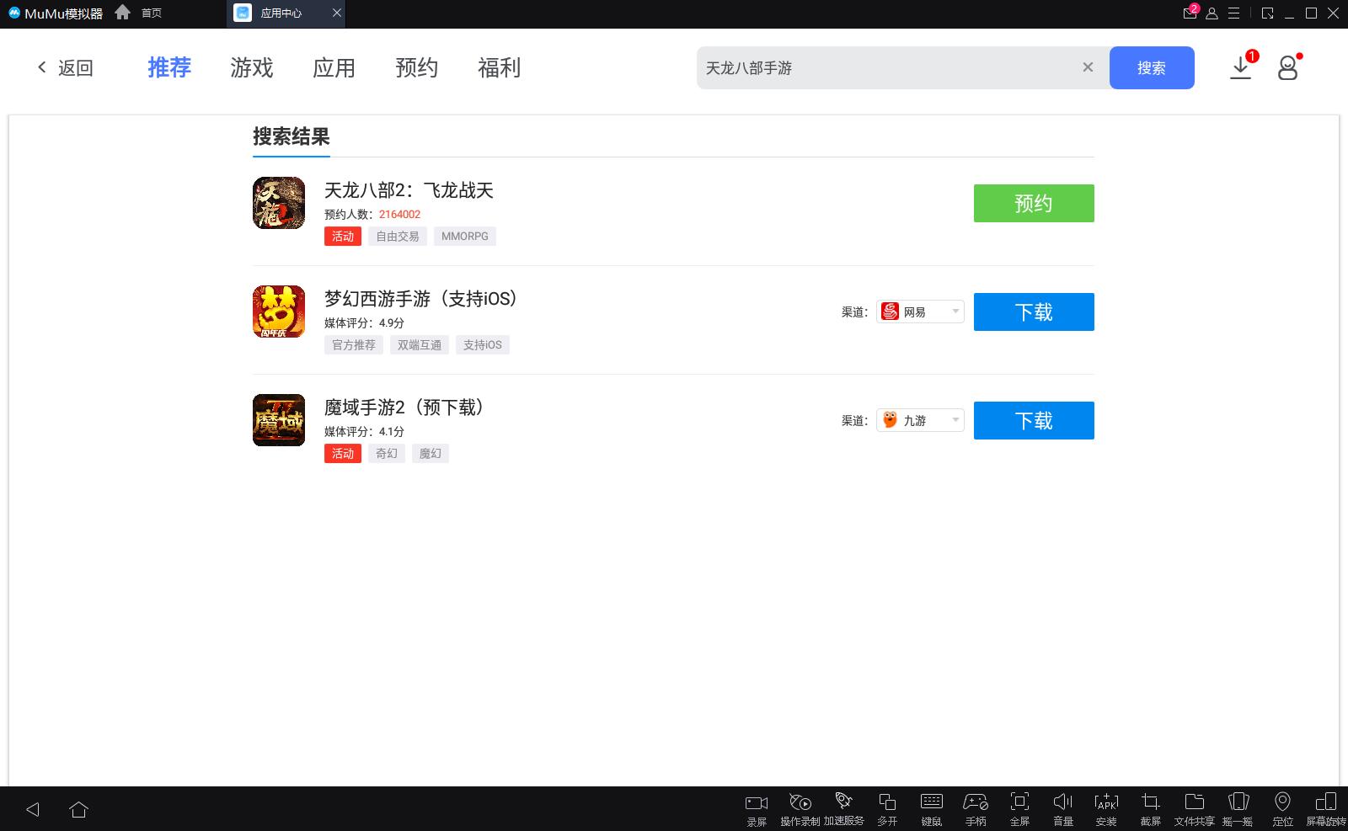Click the blue 搜索 button

(x=1152, y=67)
